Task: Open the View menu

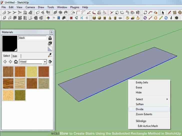Action: [19, 7]
